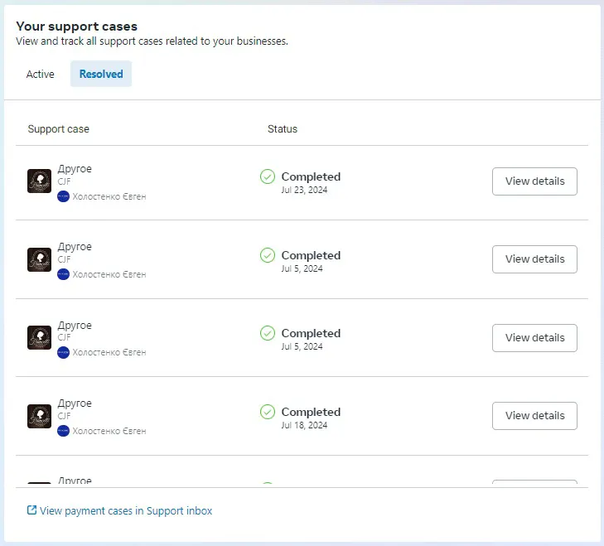This screenshot has height=546, width=604.
Task: Click the blue avatar icon in first case
Action: 63,196
